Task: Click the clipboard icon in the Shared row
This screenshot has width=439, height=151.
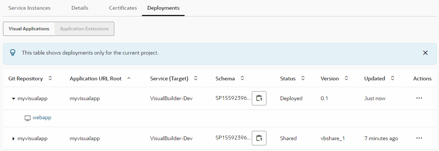Action: [x=259, y=138]
